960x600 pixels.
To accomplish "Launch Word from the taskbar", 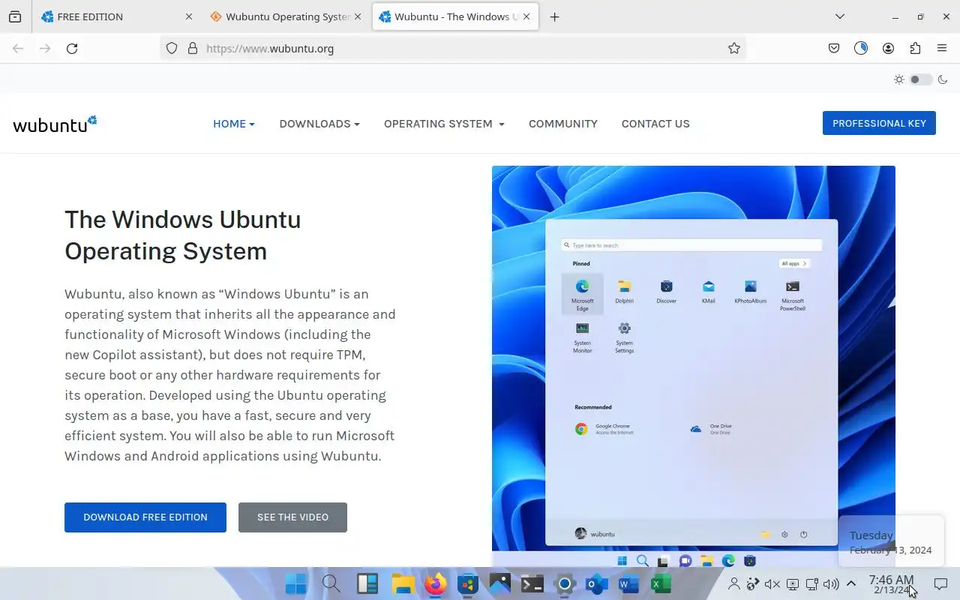I will click(628, 583).
